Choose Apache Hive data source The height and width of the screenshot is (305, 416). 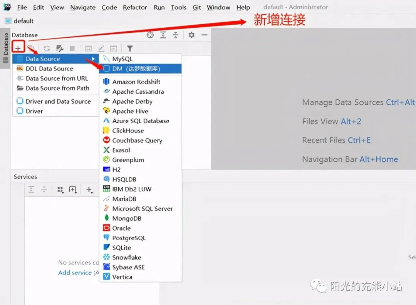[x=140, y=111]
